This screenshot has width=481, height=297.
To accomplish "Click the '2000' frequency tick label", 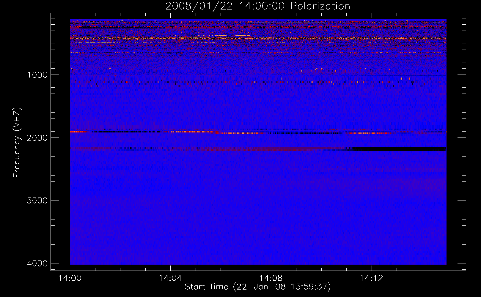I will pyautogui.click(x=37, y=138).
